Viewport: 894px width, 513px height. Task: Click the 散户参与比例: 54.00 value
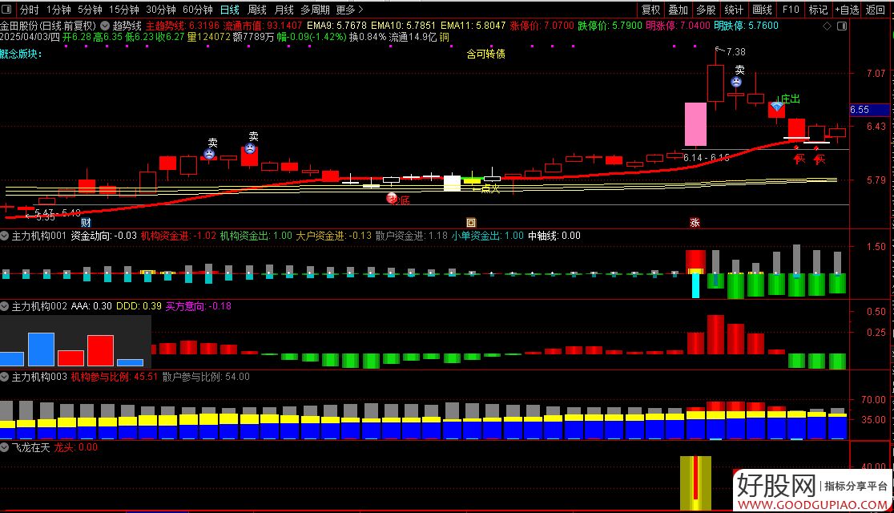click(206, 377)
